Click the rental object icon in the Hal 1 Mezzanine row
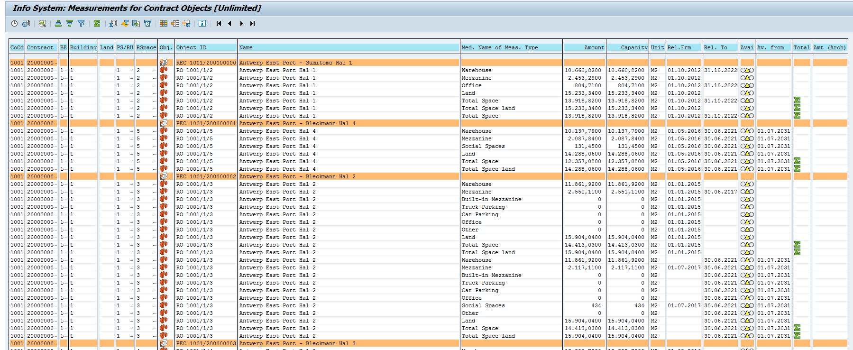 click(x=164, y=78)
